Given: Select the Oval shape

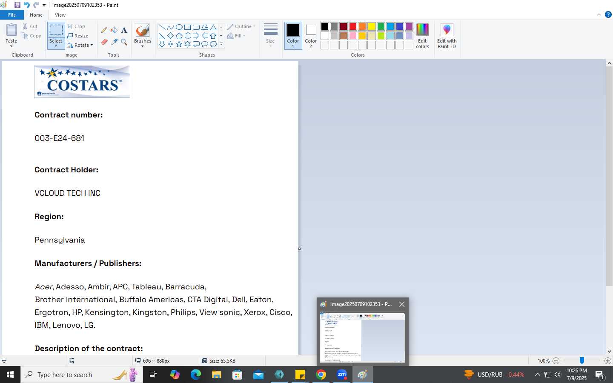Looking at the screenshot, I should click(x=179, y=27).
